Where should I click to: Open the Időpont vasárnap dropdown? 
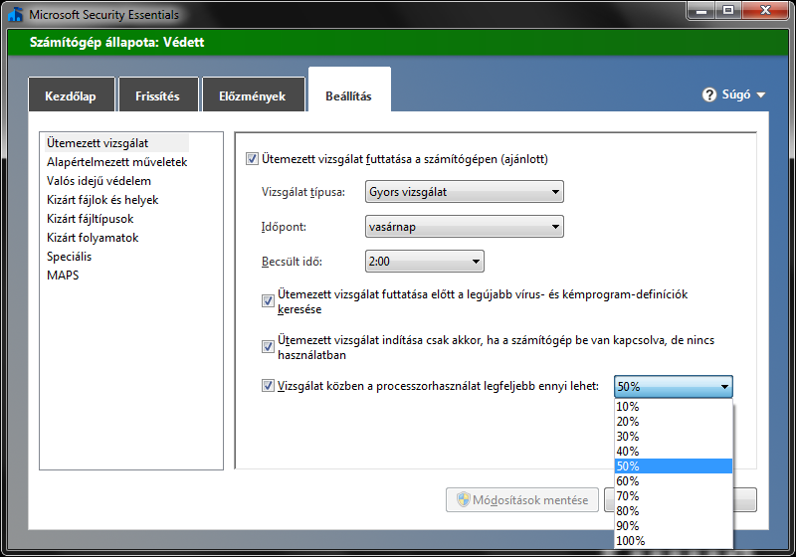click(464, 227)
